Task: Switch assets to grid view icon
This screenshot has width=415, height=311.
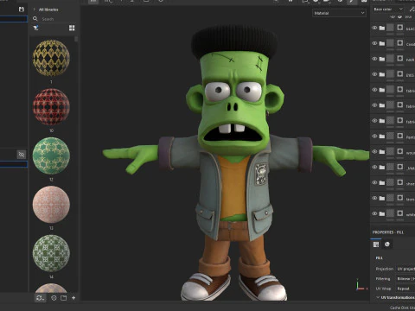Action: [x=72, y=28]
